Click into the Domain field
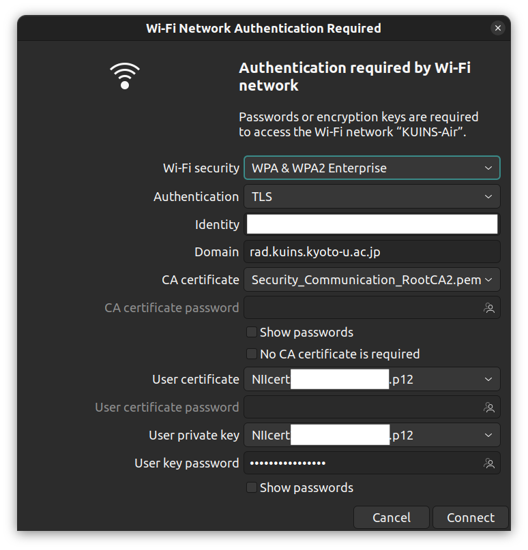 pos(372,252)
